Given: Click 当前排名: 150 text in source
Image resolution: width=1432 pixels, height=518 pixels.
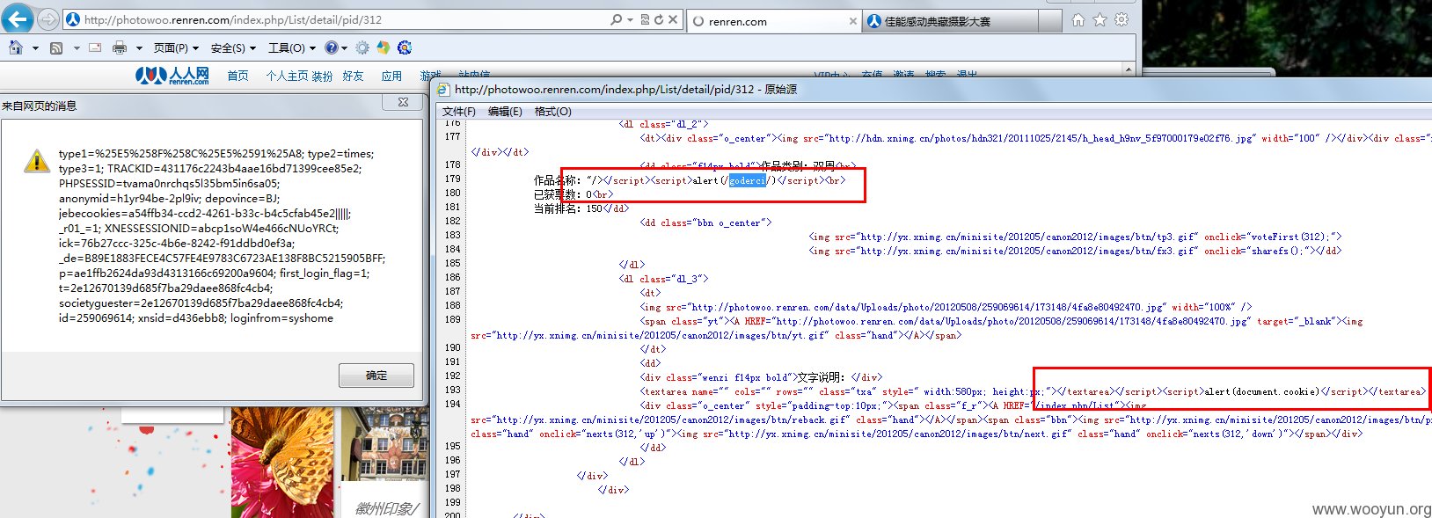Looking at the screenshot, I should (x=568, y=208).
